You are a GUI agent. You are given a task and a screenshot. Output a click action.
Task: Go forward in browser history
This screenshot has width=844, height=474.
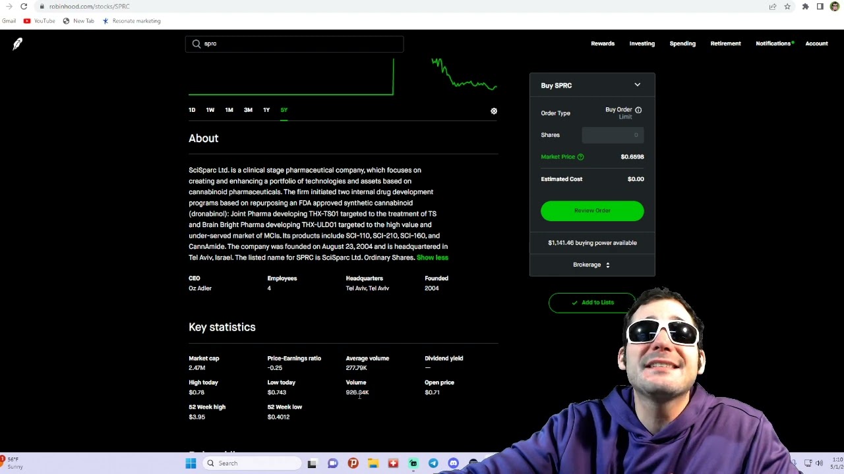point(9,7)
